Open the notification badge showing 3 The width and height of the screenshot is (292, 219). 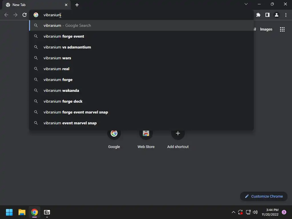click(284, 212)
